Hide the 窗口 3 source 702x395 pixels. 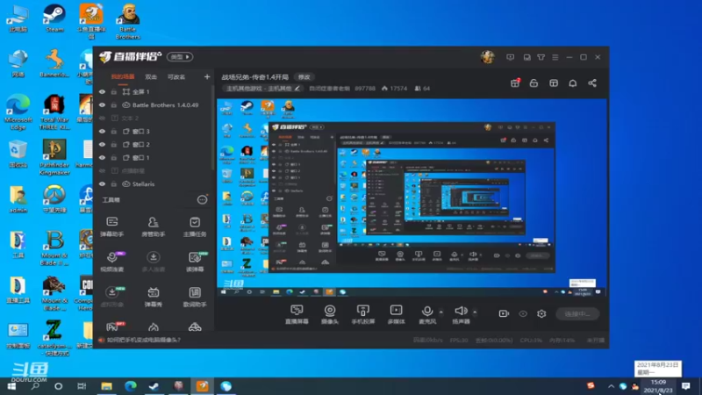click(102, 131)
